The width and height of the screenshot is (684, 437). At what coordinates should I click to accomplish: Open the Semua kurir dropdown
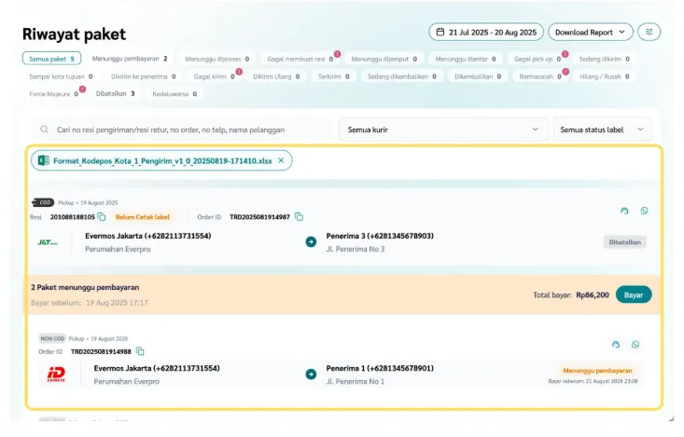pos(442,130)
